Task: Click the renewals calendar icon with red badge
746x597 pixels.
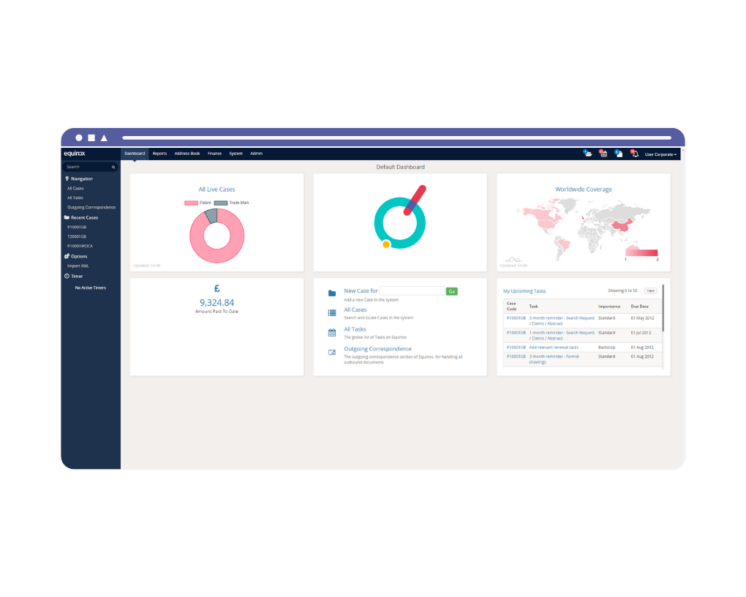Action: click(603, 153)
